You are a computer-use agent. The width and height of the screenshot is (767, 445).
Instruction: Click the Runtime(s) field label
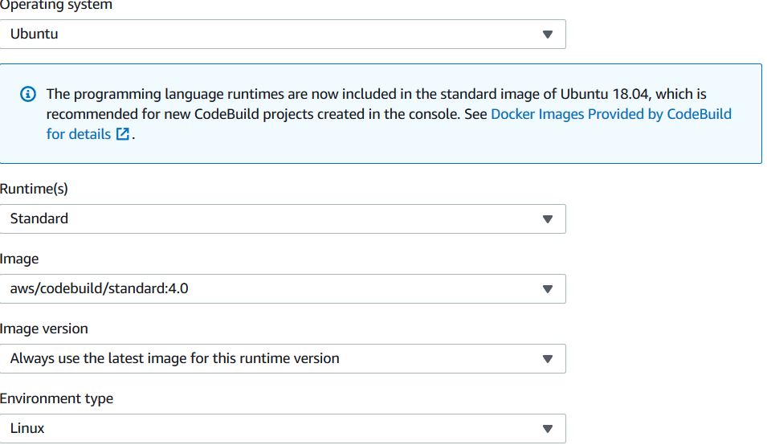(x=34, y=189)
